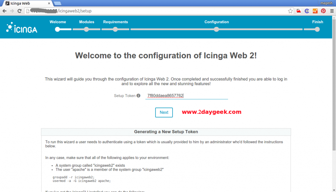Click the Next button
The image size is (336, 192).
click(x=164, y=112)
